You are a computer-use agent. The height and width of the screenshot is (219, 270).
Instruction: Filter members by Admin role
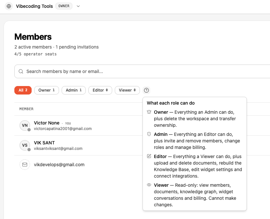point(73,90)
